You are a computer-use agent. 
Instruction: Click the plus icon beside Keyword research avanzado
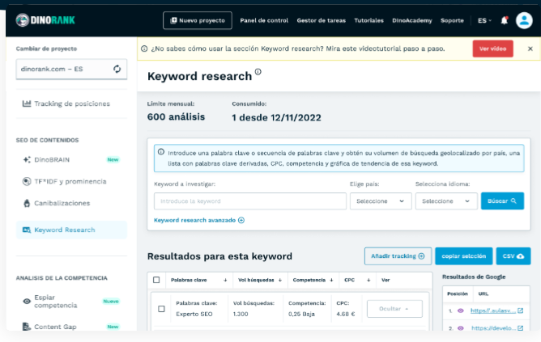point(241,220)
